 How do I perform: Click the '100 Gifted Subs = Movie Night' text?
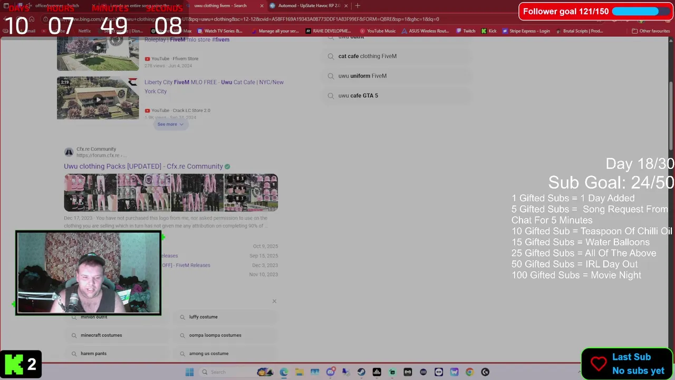[x=576, y=275]
